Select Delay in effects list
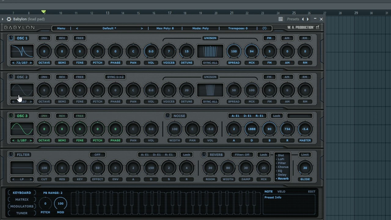The height and width of the screenshot is (220, 391). (282, 175)
